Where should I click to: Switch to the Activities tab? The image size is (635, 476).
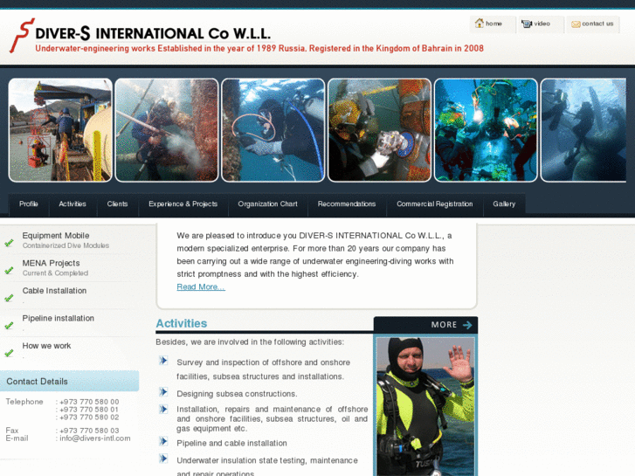pos(72,204)
